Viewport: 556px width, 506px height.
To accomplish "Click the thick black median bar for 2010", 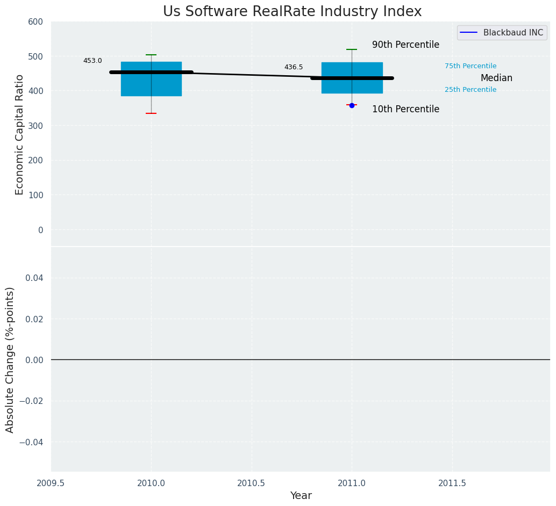I will pos(151,72).
